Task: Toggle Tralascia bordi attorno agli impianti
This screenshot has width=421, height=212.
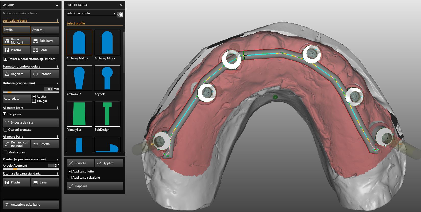Action: coord(5,59)
